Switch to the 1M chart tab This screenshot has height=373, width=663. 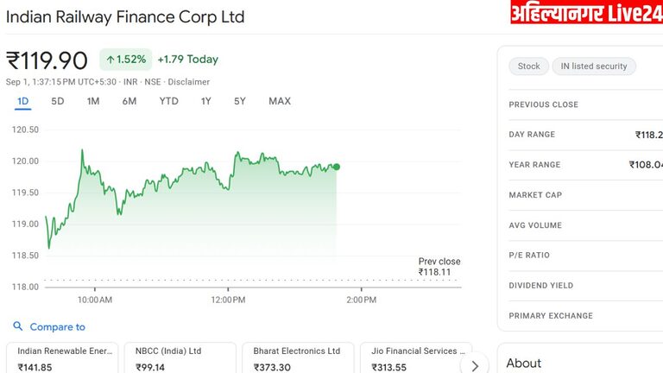93,101
